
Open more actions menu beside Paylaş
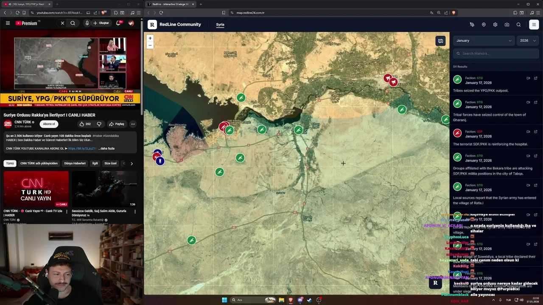pyautogui.click(x=133, y=124)
